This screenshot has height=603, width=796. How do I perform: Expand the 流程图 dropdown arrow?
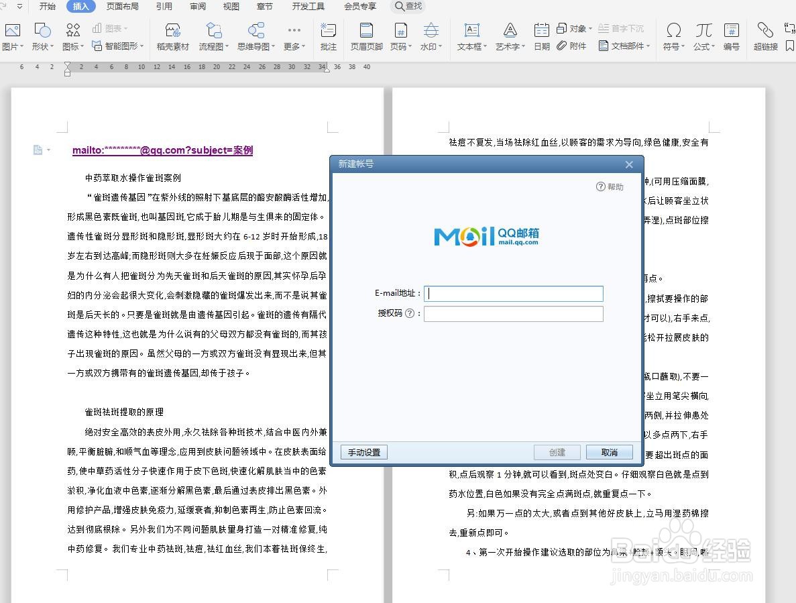tap(227, 46)
